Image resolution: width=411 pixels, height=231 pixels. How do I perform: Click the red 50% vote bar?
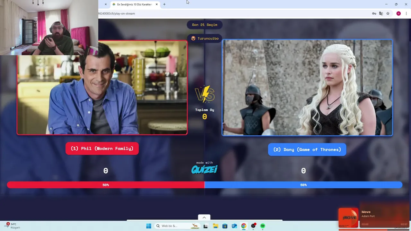[106, 185]
